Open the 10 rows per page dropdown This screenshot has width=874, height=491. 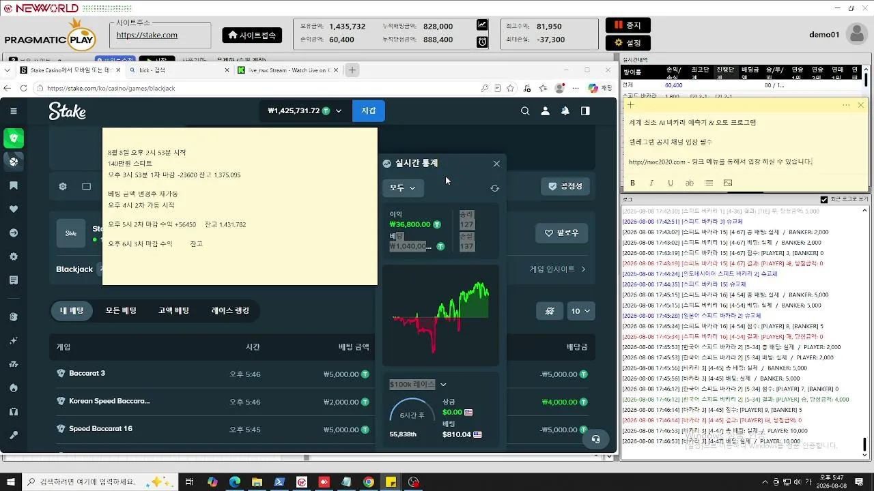(x=581, y=311)
